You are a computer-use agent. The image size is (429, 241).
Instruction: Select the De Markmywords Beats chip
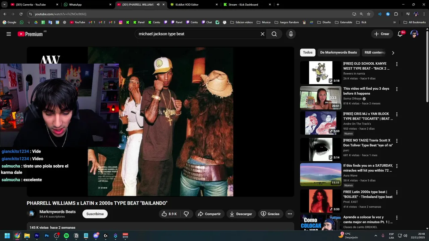click(339, 53)
